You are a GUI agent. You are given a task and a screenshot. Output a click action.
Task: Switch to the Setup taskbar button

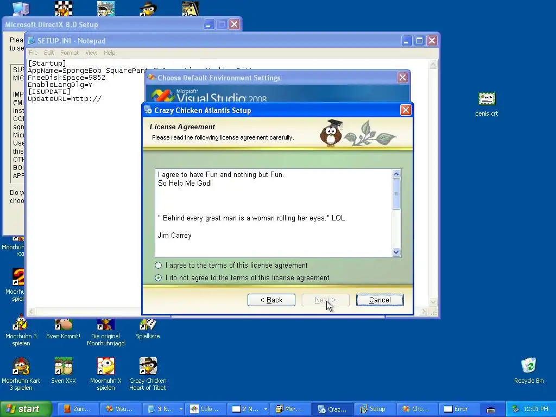pos(374,409)
